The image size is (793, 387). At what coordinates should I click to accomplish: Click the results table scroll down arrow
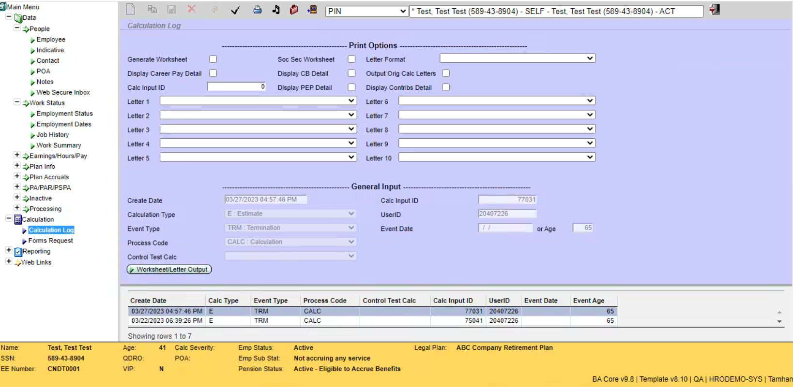point(779,322)
